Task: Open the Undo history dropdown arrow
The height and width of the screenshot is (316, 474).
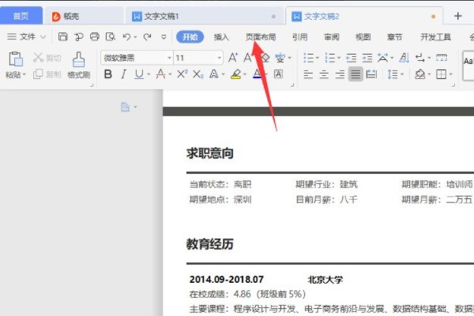Action: pyautogui.click(x=135, y=37)
